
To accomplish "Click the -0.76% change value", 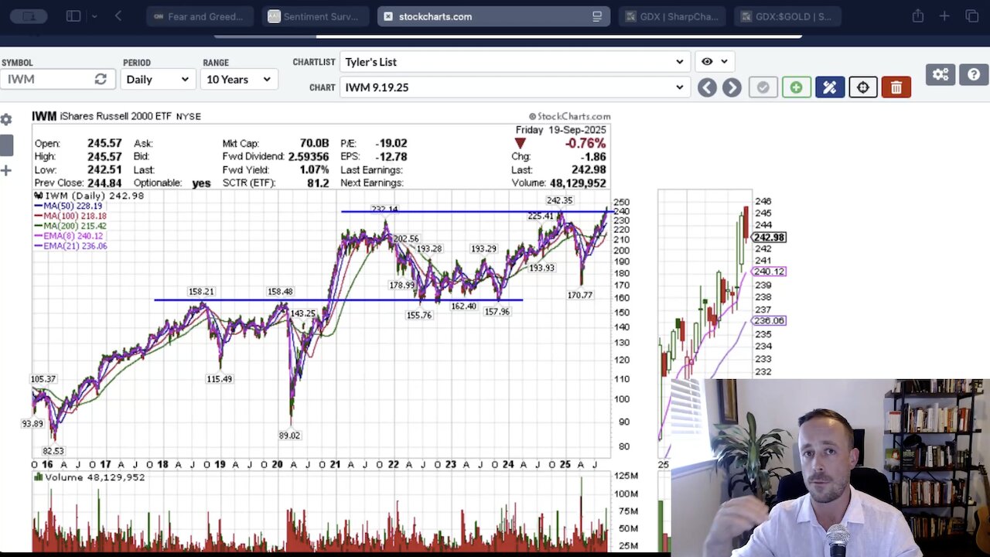I will click(x=585, y=143).
